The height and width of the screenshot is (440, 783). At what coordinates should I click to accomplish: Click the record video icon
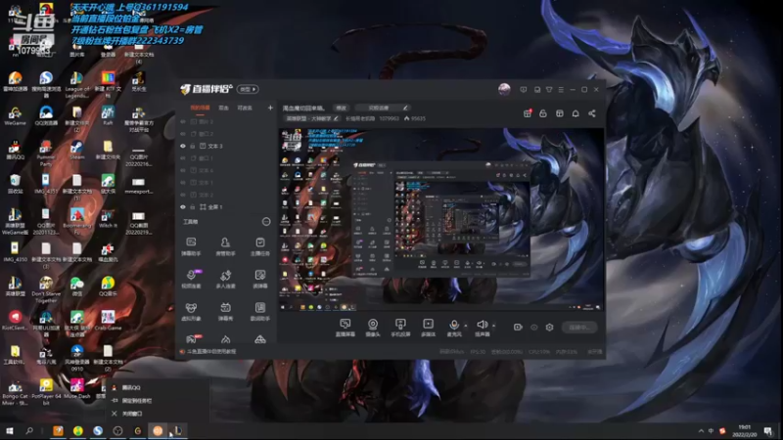[x=518, y=328]
